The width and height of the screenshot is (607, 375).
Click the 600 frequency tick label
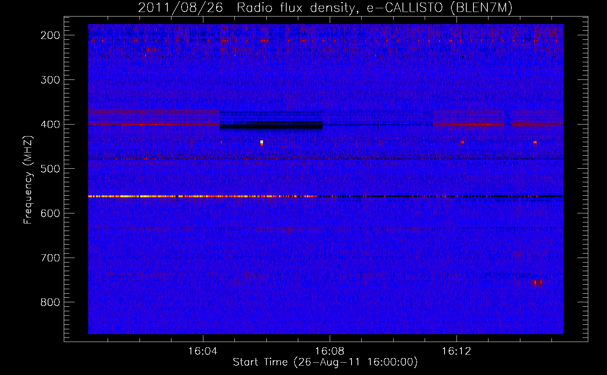[x=50, y=213]
